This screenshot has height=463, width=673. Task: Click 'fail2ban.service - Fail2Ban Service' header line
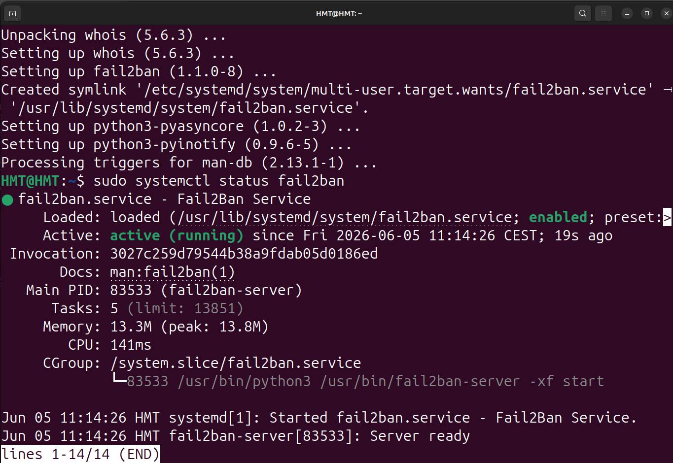tap(165, 199)
